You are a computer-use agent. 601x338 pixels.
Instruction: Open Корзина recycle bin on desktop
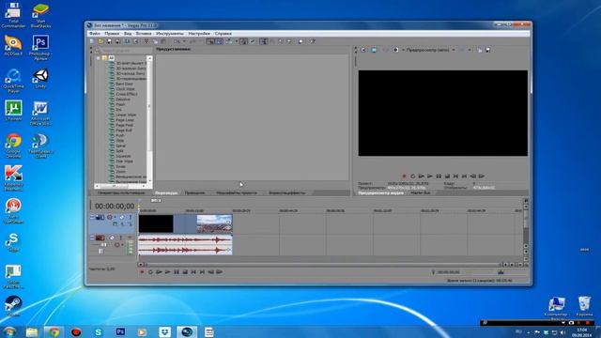(584, 306)
